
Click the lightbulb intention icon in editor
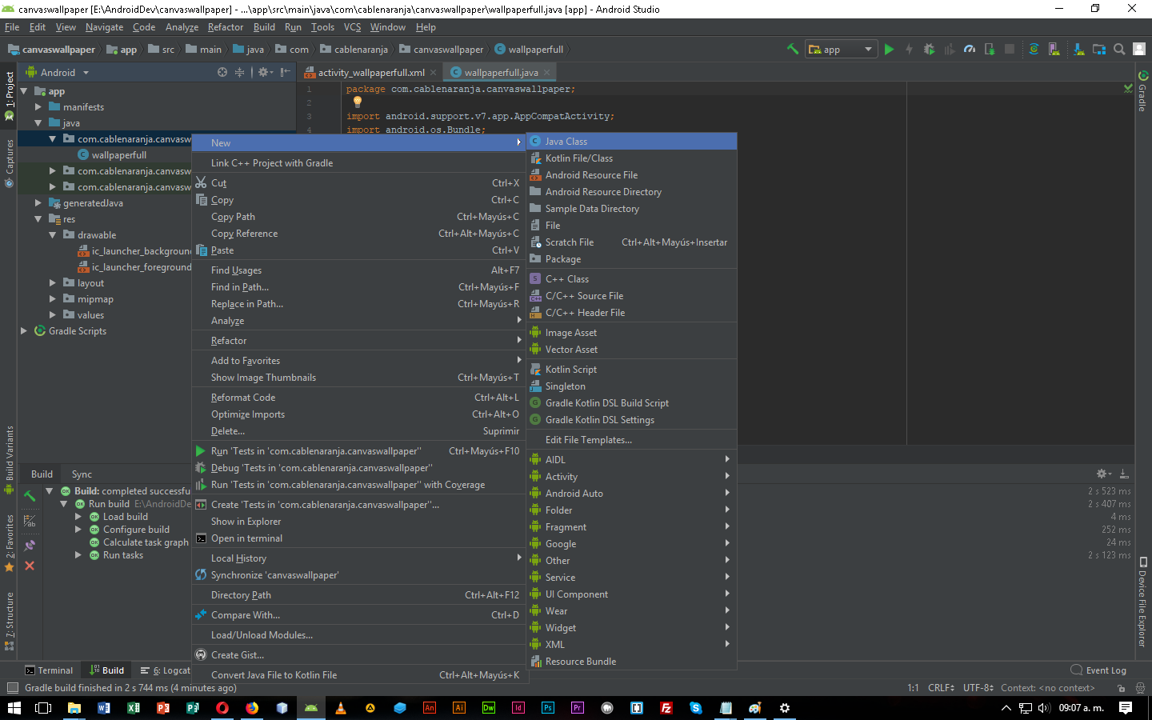(x=358, y=102)
